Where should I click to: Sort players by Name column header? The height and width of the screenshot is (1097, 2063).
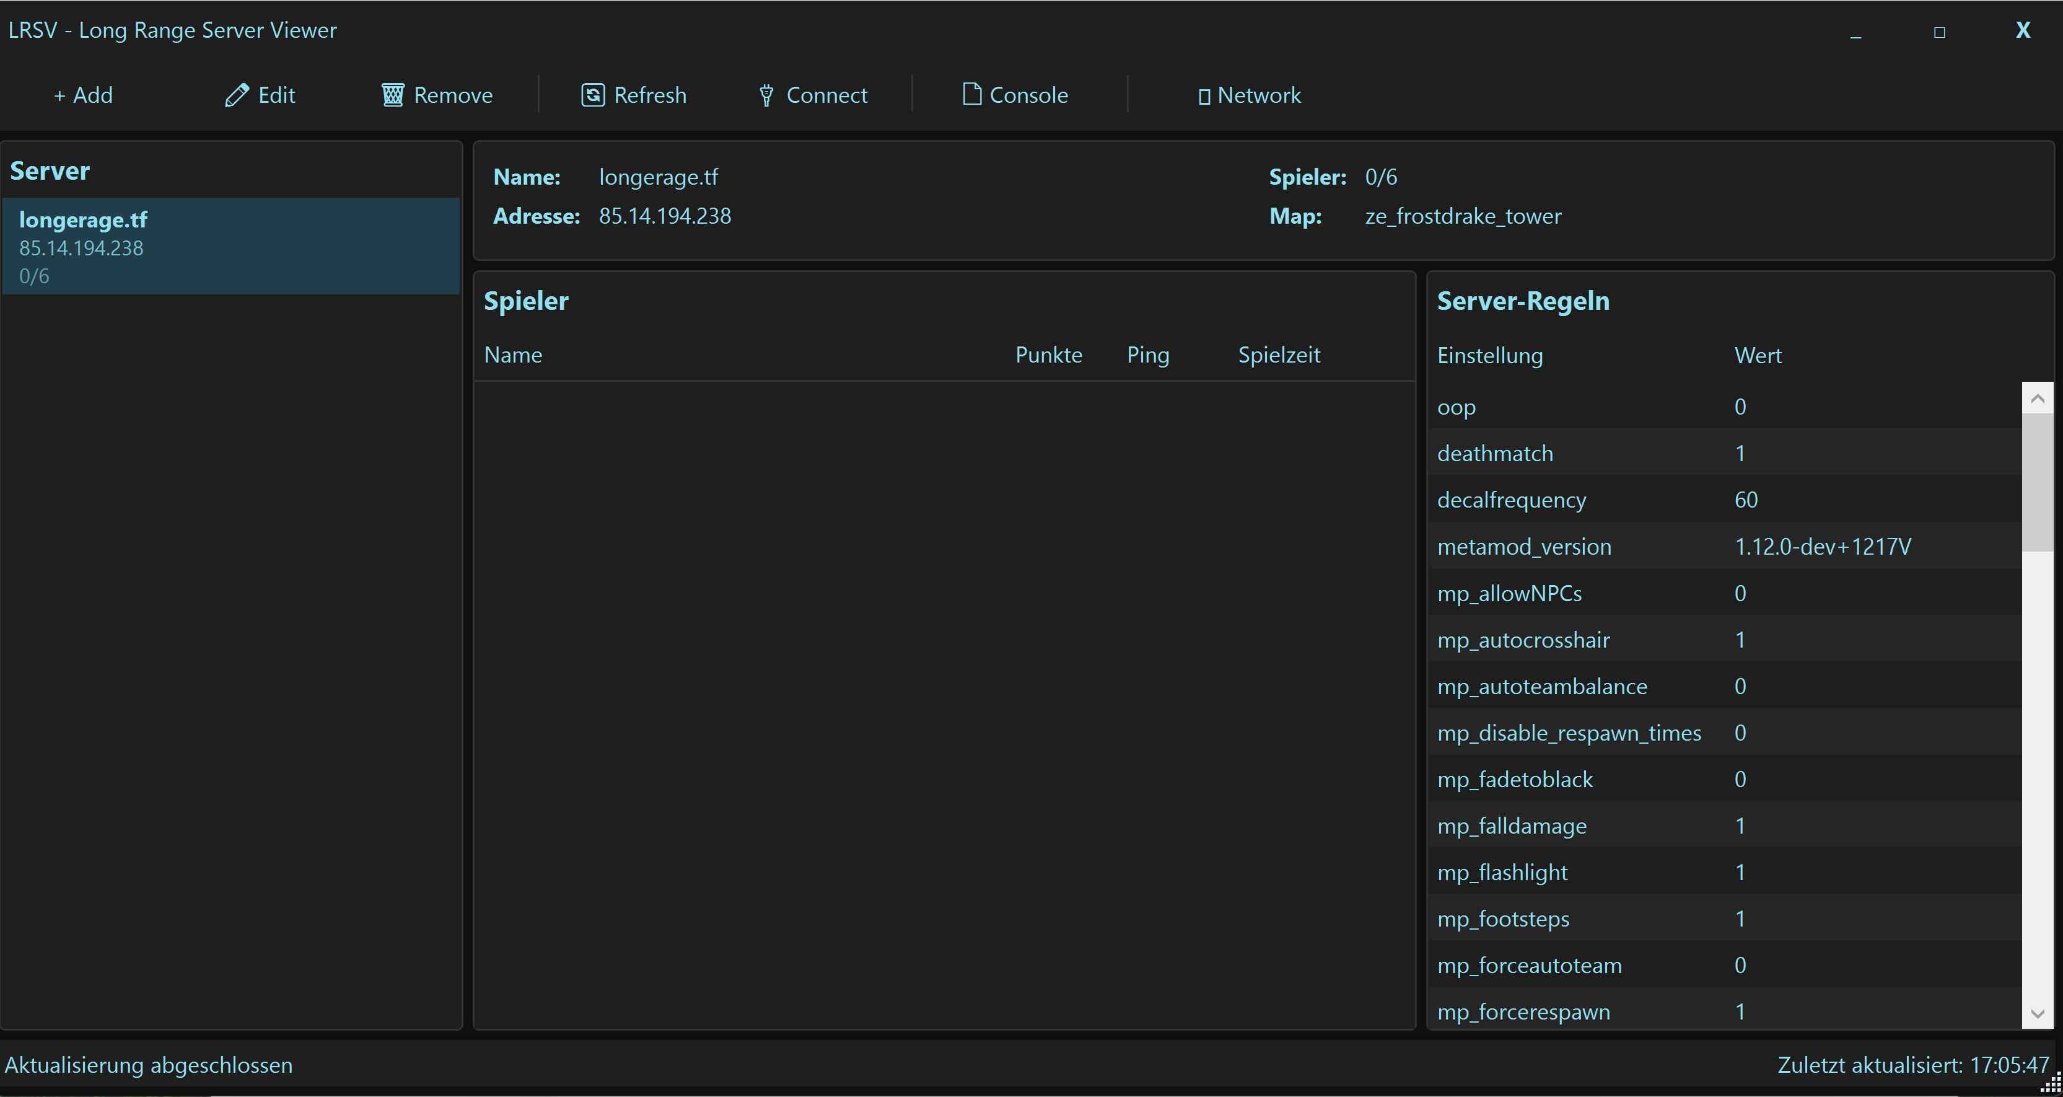tap(514, 355)
